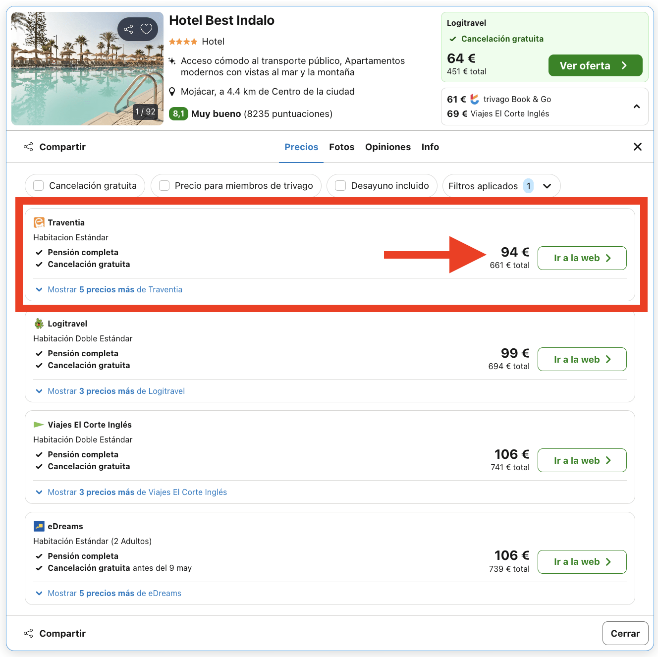
Task: Enable the Cancelación gratuita filter checkbox
Action: tap(38, 185)
